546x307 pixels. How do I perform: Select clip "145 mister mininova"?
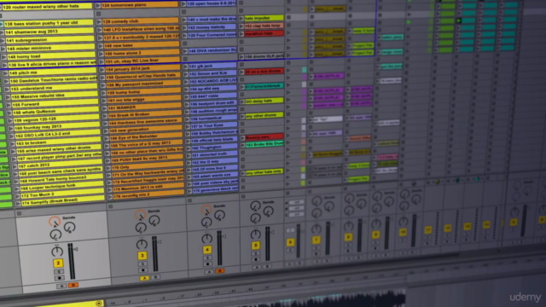pos(50,48)
